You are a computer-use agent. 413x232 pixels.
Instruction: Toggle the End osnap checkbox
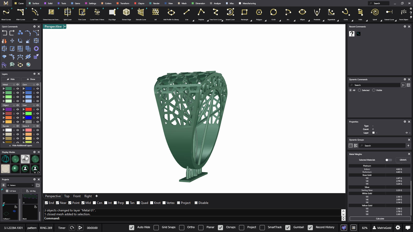46,203
